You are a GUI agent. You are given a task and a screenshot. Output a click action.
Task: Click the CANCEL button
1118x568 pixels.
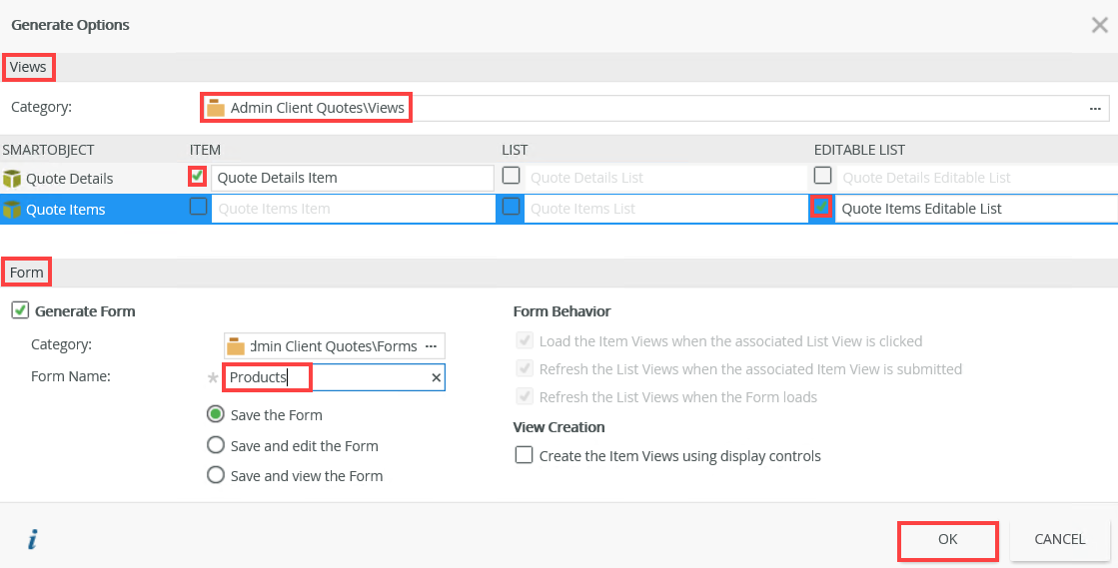coord(1059,539)
